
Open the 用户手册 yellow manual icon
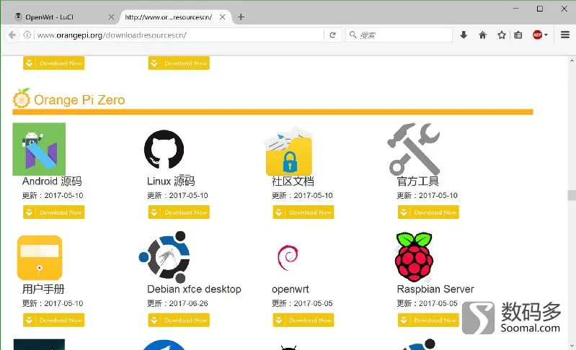[x=40, y=258]
